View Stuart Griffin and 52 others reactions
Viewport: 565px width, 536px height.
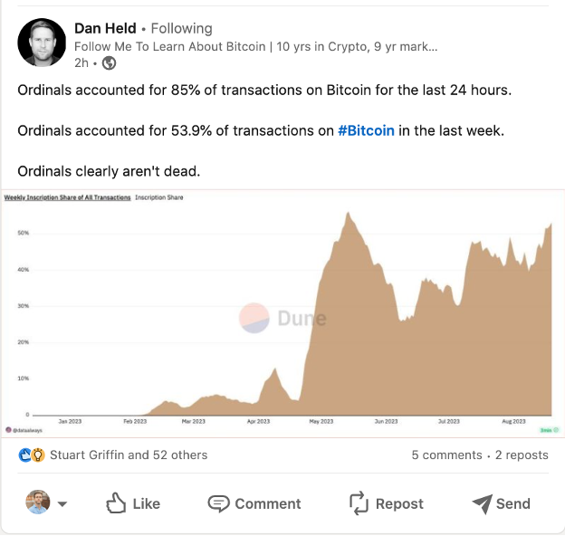tap(128, 455)
